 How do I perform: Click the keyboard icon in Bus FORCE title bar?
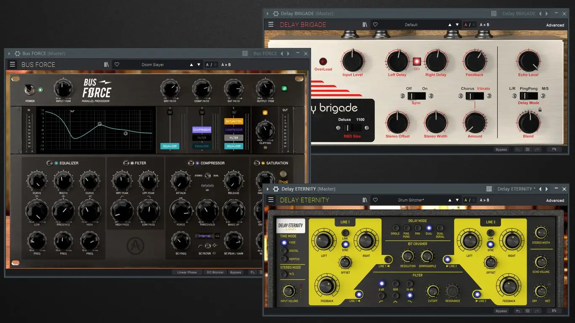pyautogui.click(x=244, y=53)
